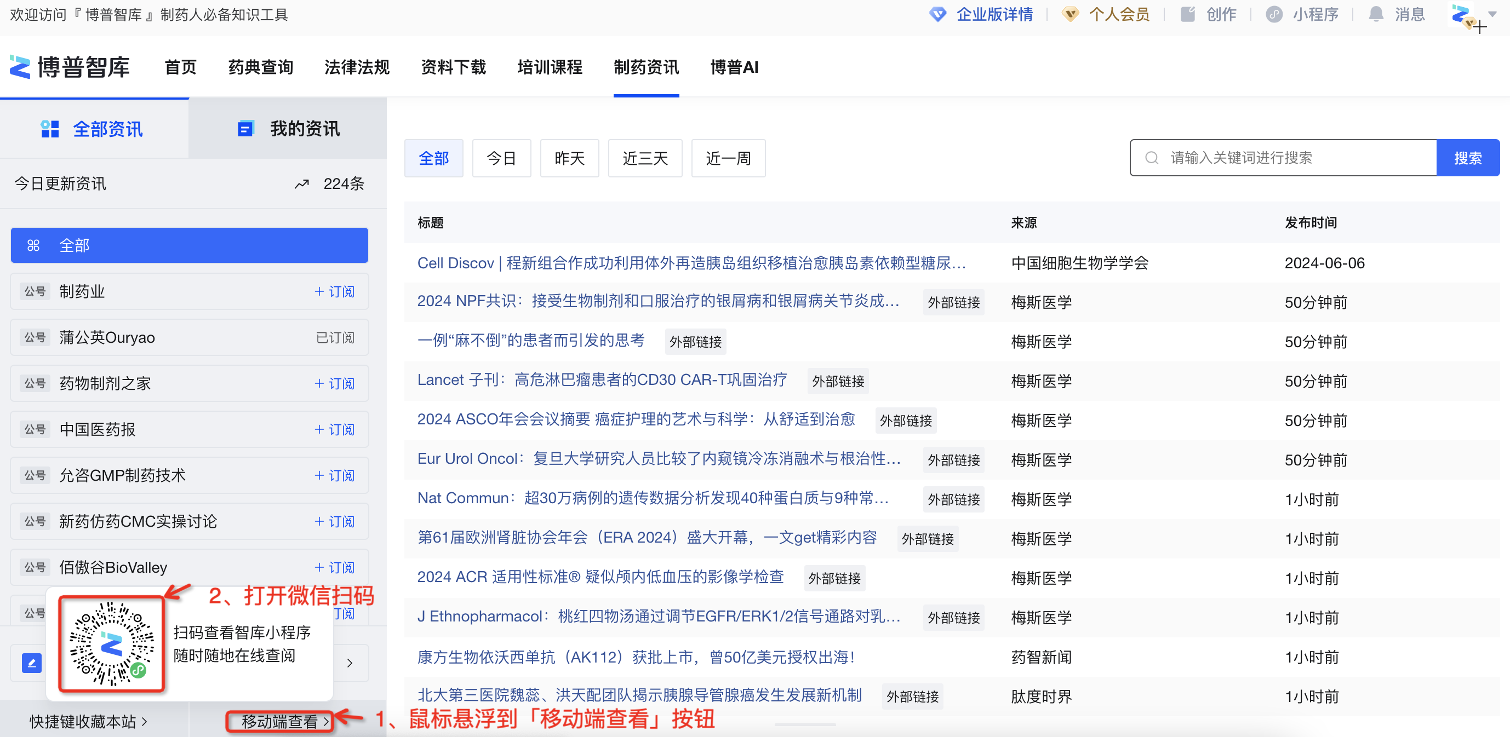Open 快捷键收藏本站 link

point(88,722)
